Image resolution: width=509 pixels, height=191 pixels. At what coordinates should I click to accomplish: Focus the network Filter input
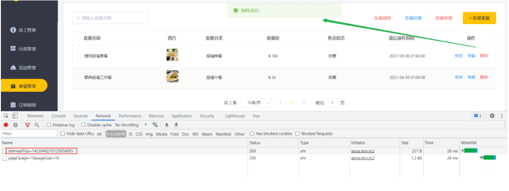point(29,133)
